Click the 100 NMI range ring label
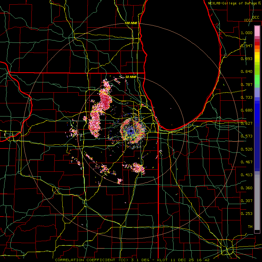262x262 pixels. pyautogui.click(x=131, y=23)
